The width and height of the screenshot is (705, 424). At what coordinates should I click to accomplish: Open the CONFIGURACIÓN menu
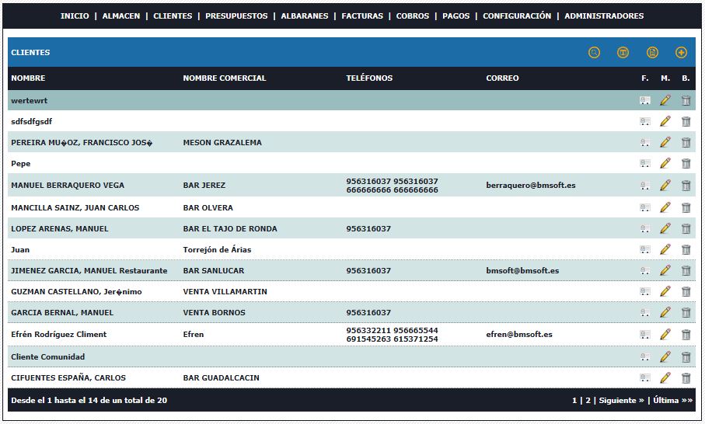[x=517, y=16]
